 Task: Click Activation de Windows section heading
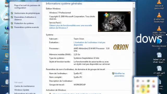point(56,90)
